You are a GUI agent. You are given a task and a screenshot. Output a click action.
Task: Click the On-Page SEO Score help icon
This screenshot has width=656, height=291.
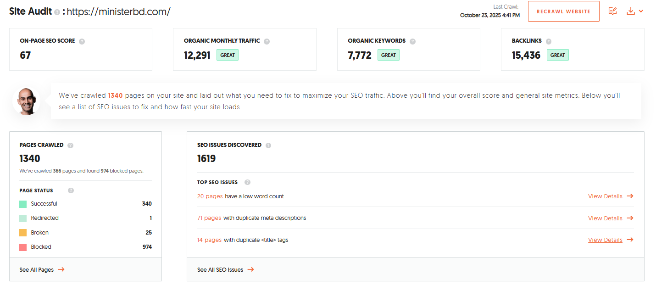pyautogui.click(x=82, y=41)
